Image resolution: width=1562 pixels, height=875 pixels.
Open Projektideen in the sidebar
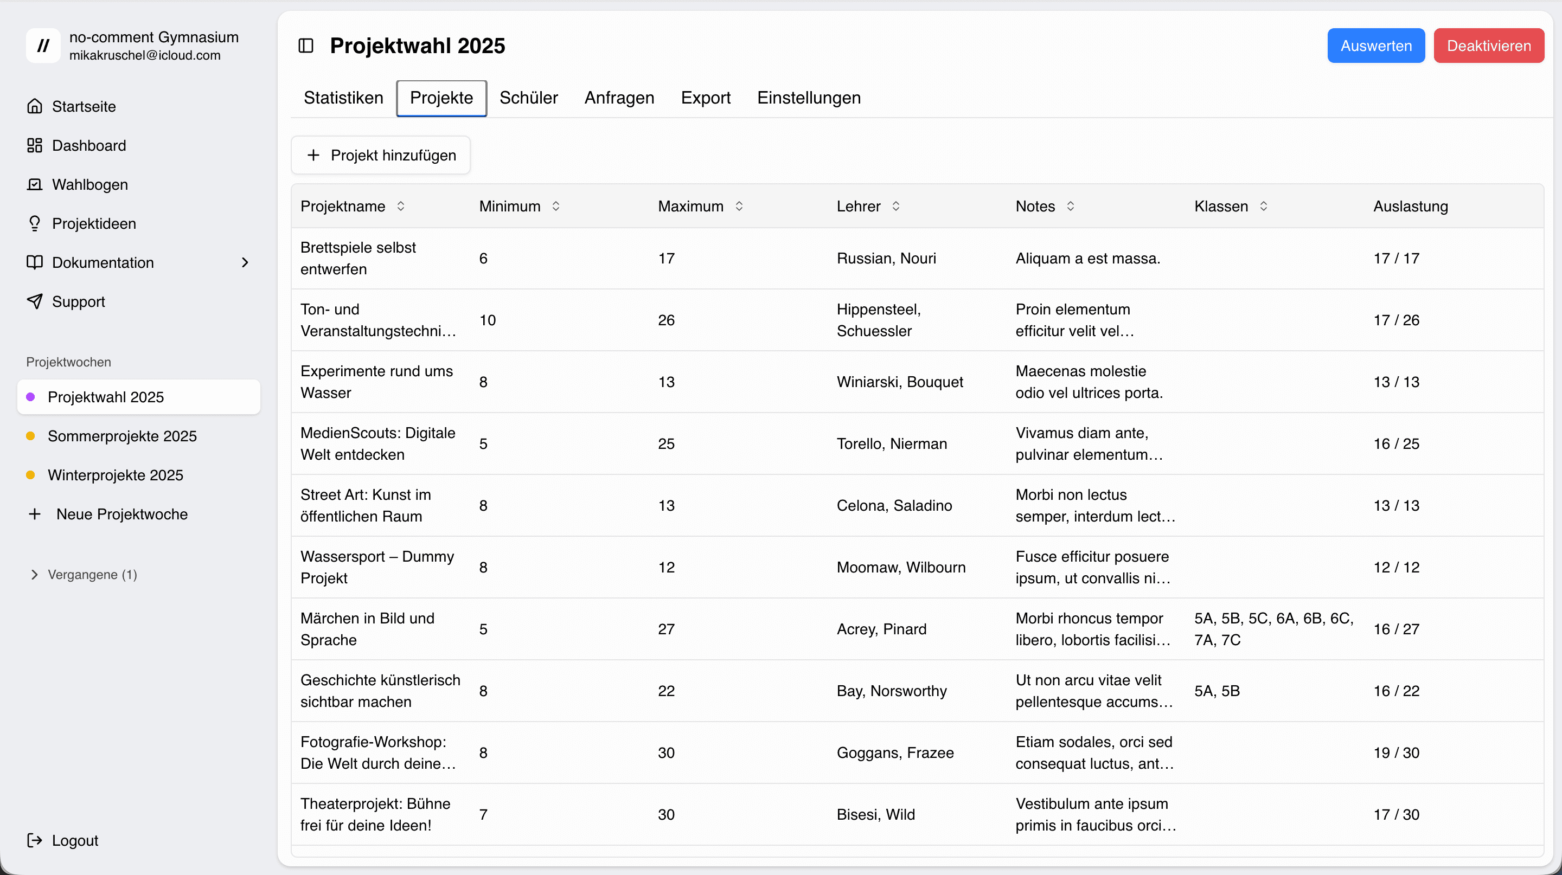coord(139,223)
